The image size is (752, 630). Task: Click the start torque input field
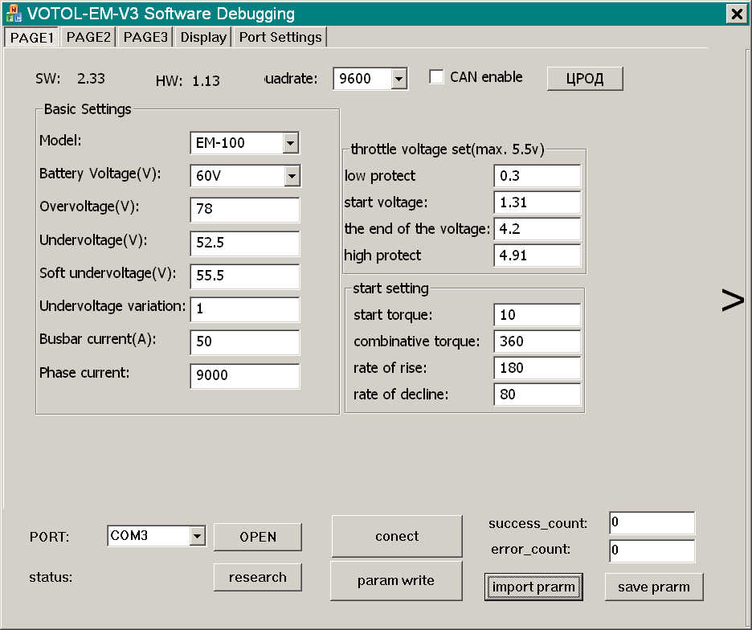(537, 315)
